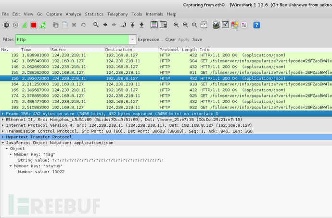Restart the current capture icon
Screen dimensions: 332x218
coord(43,25)
